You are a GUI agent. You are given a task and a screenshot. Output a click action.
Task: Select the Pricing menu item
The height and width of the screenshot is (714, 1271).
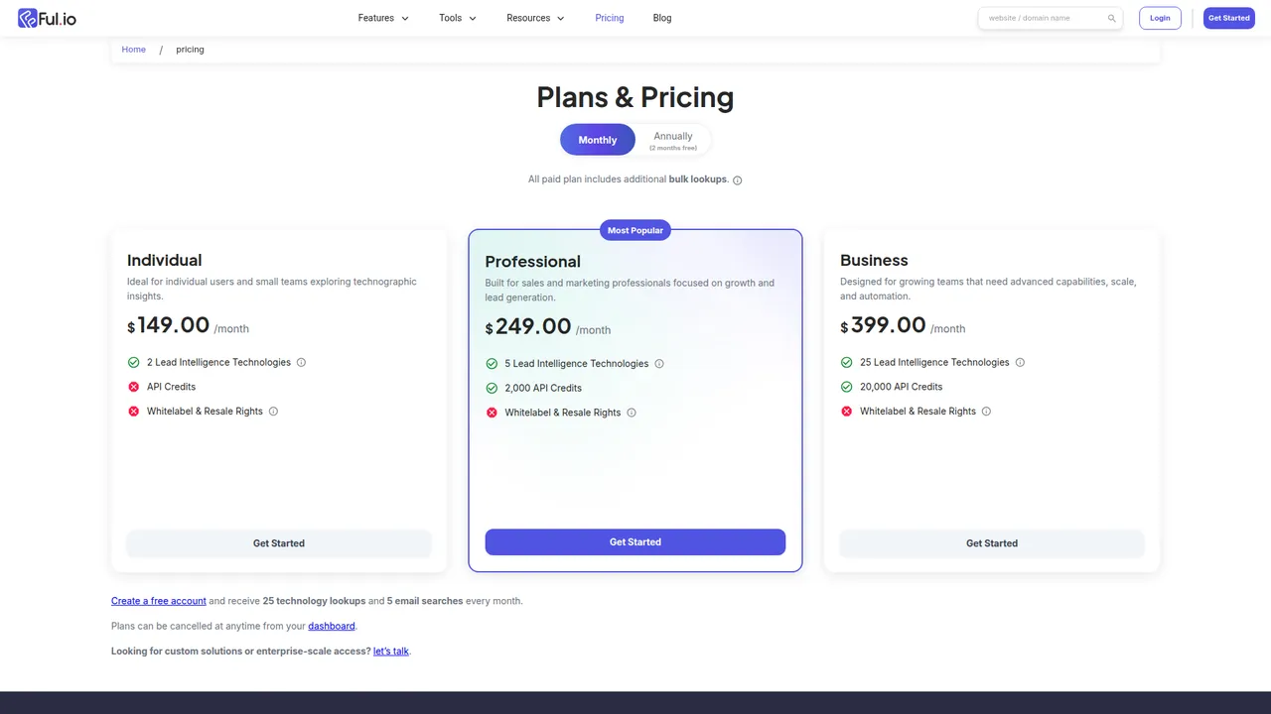click(x=609, y=17)
